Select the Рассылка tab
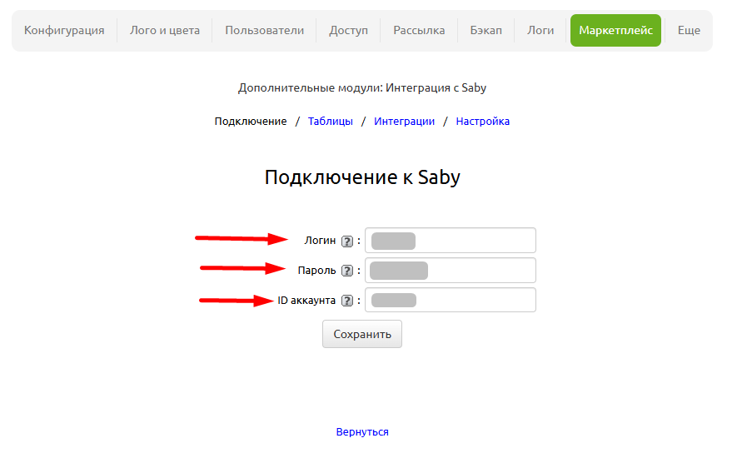Image resolution: width=732 pixels, height=458 pixels. [x=419, y=31]
